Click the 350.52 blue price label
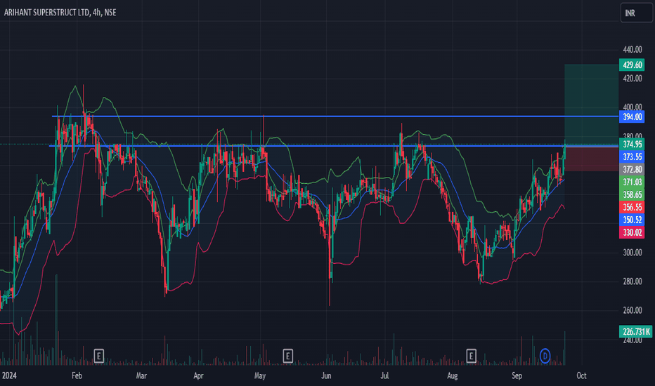Image resolution: width=655 pixels, height=386 pixels. (x=632, y=220)
